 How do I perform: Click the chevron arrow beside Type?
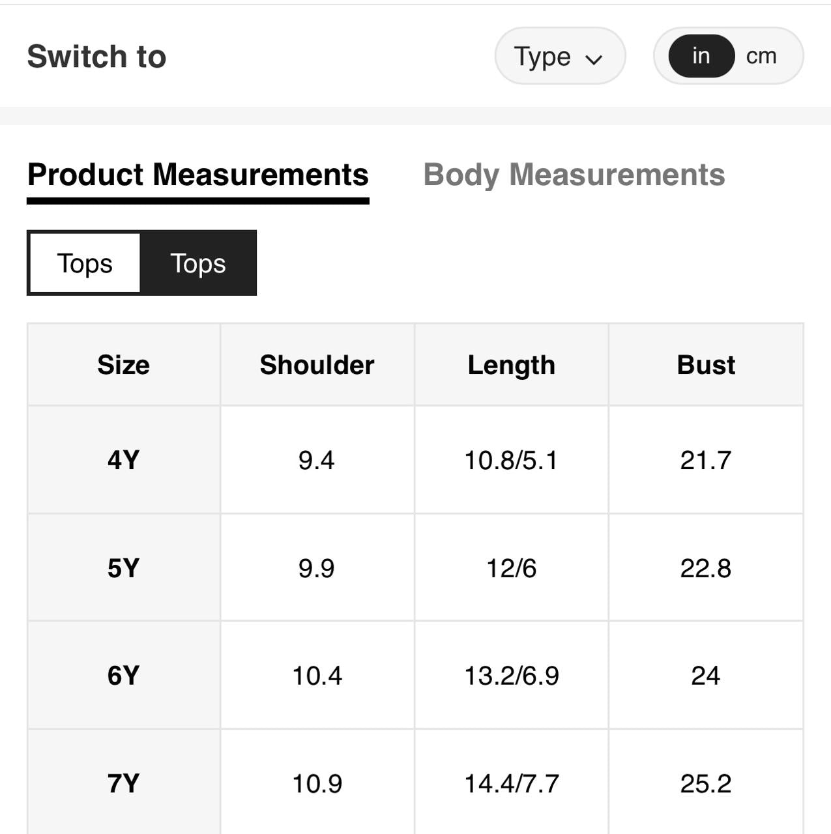point(594,60)
